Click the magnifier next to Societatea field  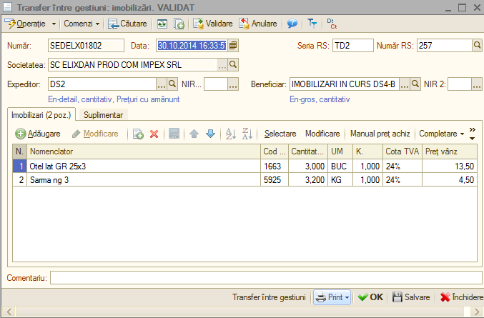233,65
